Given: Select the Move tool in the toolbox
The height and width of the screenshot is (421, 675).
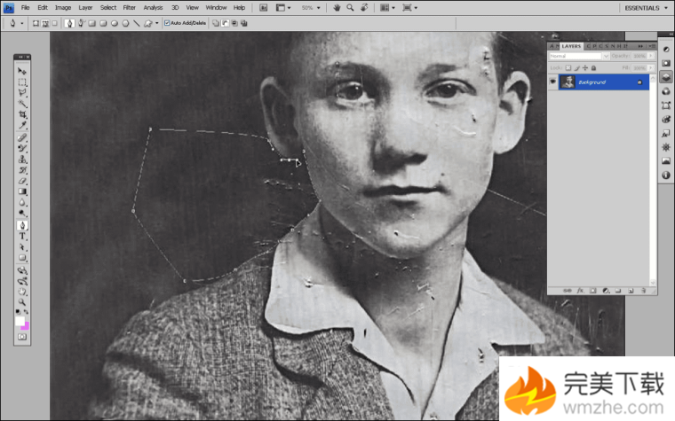Looking at the screenshot, I should click(x=22, y=70).
